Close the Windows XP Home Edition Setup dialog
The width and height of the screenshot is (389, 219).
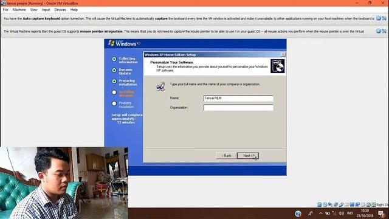[283, 55]
